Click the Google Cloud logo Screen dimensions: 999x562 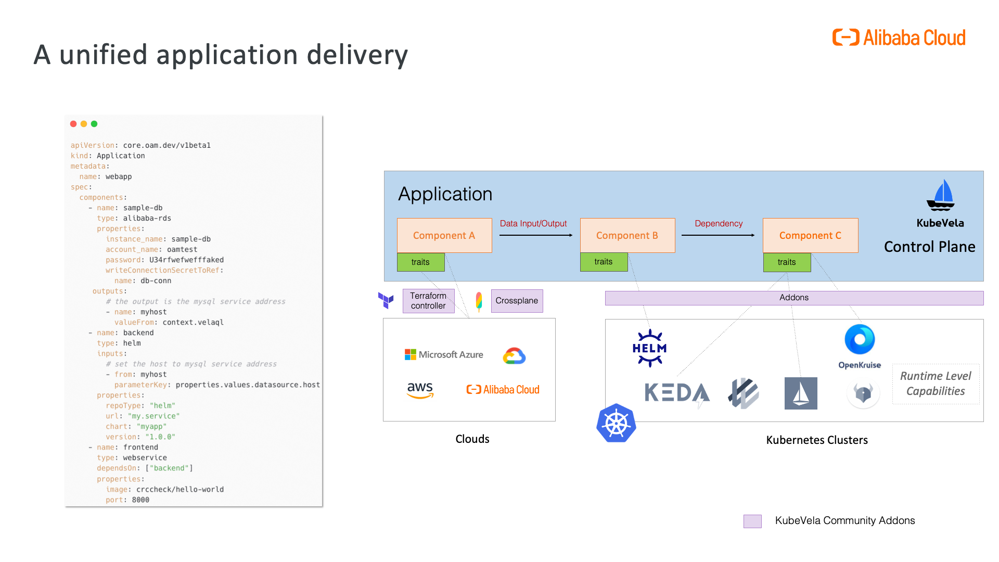point(514,356)
